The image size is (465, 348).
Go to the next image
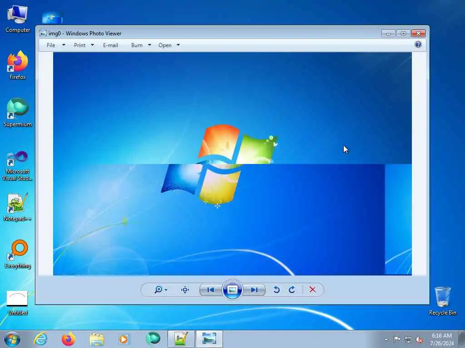click(254, 290)
